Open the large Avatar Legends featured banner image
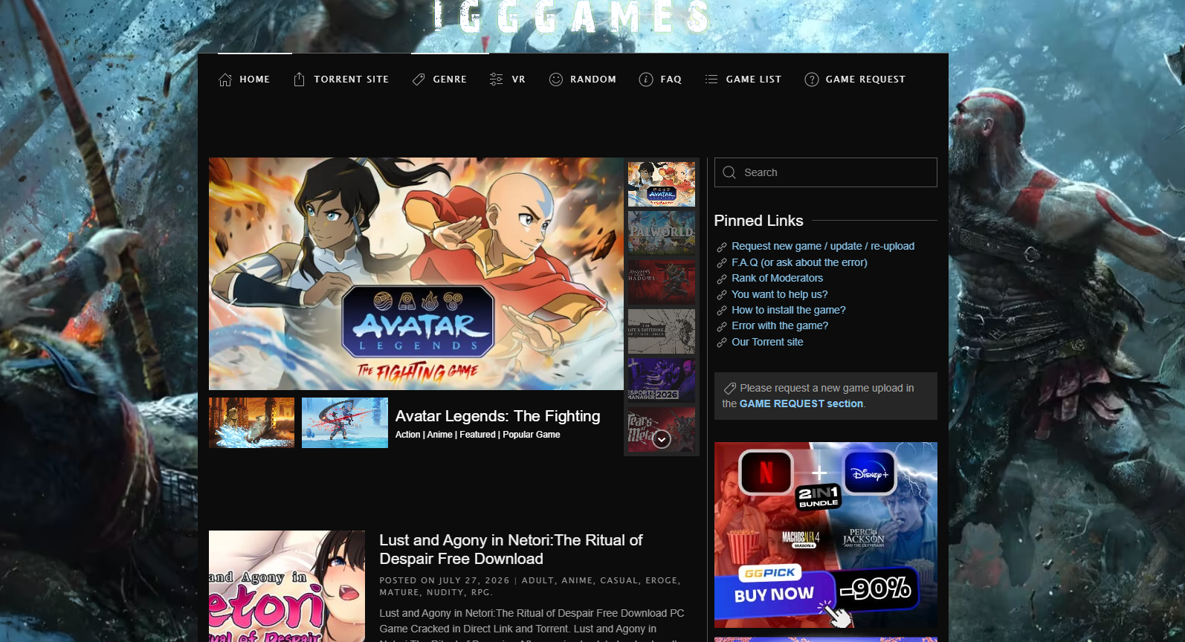The image size is (1185, 642). 416,273
